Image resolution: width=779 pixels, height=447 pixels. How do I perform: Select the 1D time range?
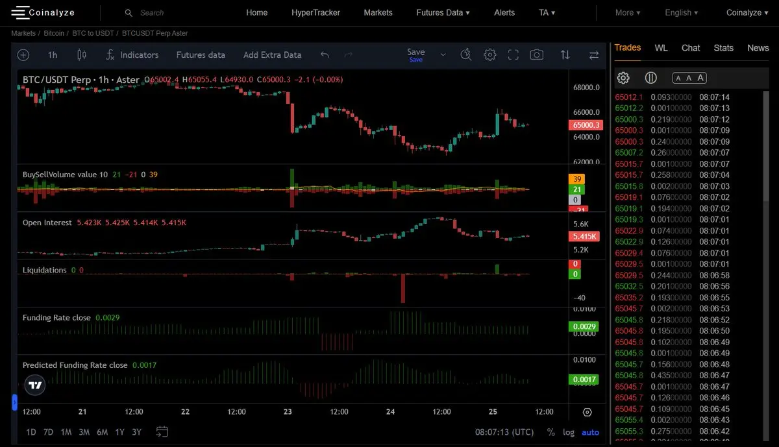pos(31,432)
